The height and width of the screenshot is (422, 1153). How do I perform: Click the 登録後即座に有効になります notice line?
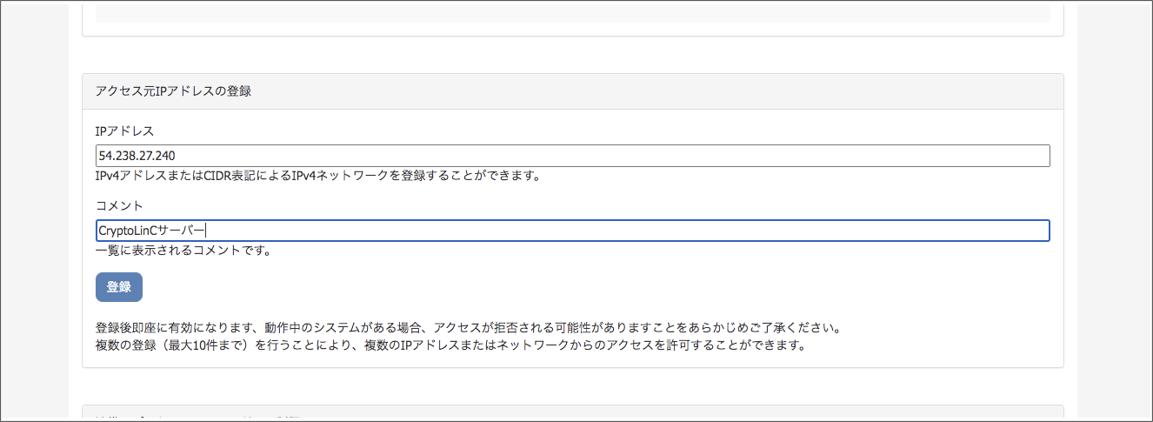(x=469, y=330)
